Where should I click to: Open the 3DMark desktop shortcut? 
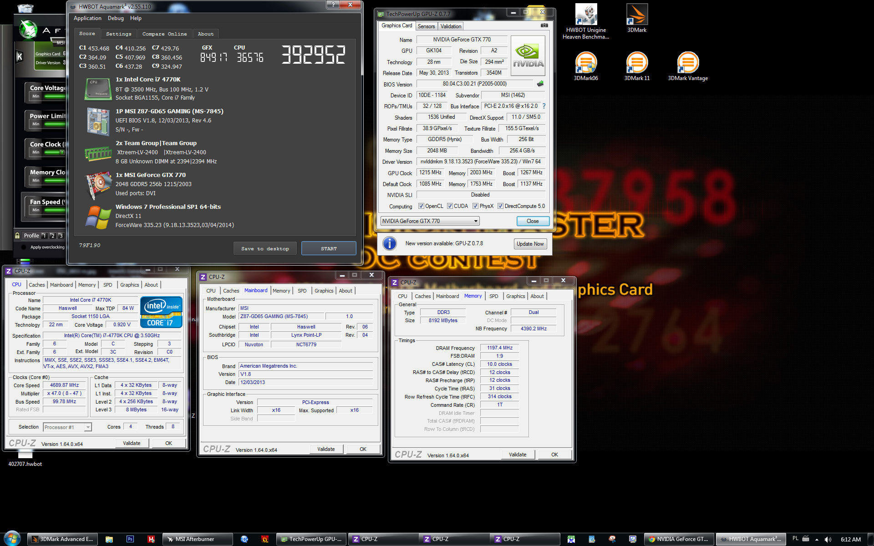click(x=637, y=18)
